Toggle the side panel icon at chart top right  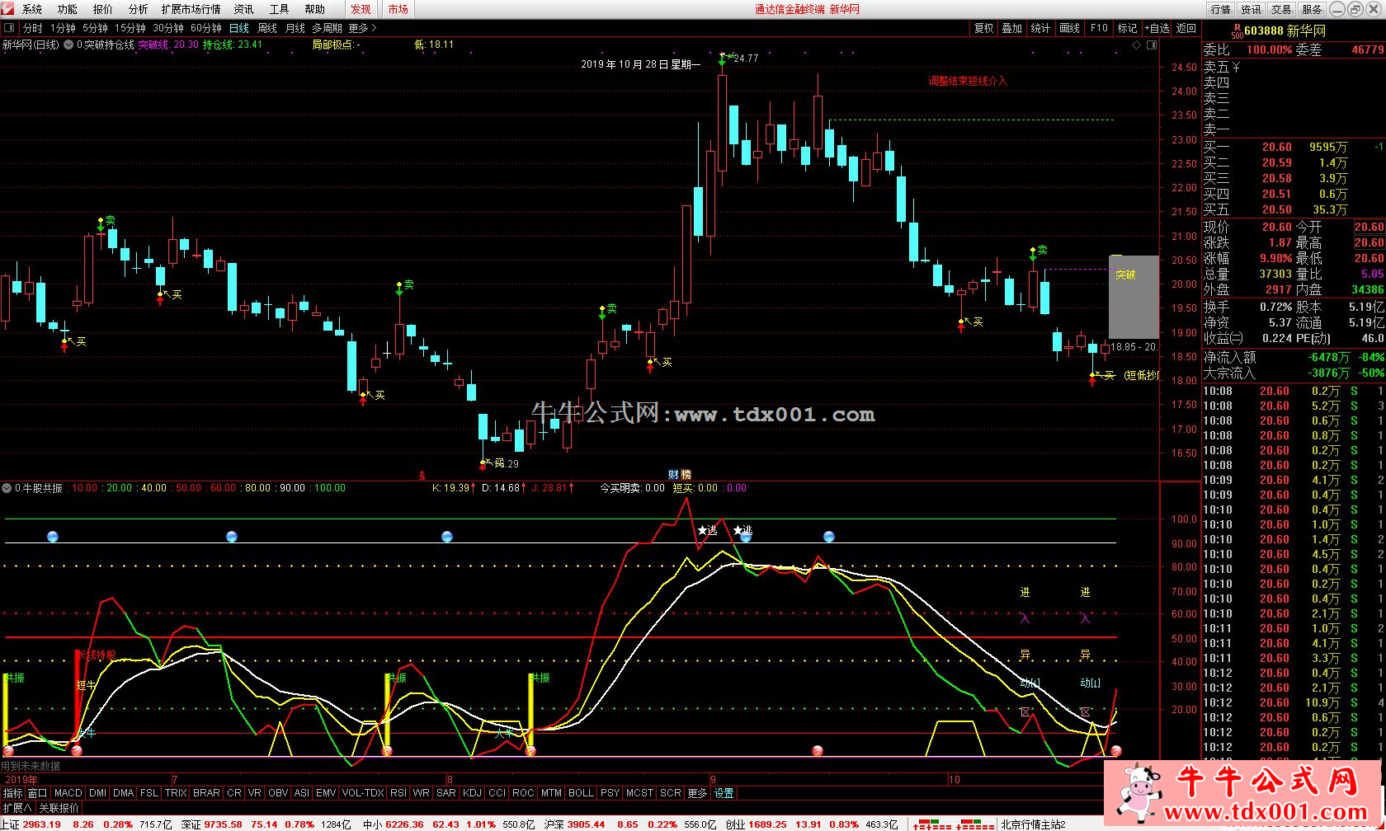point(1151,45)
